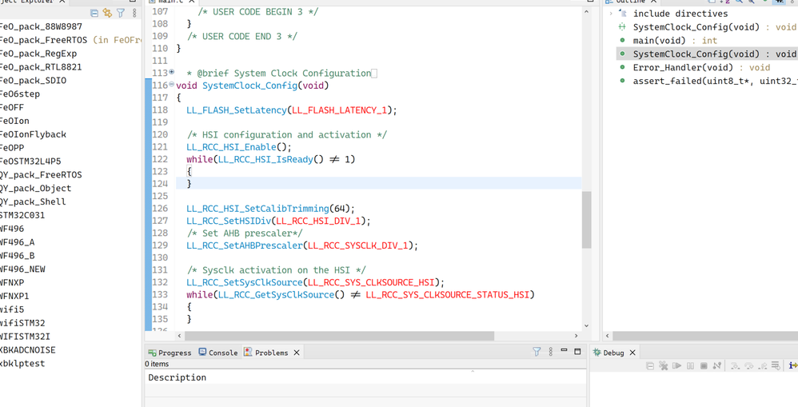Toggle alphabetical sort in Outline toolbar
798x407 pixels.
[x=727, y=2]
